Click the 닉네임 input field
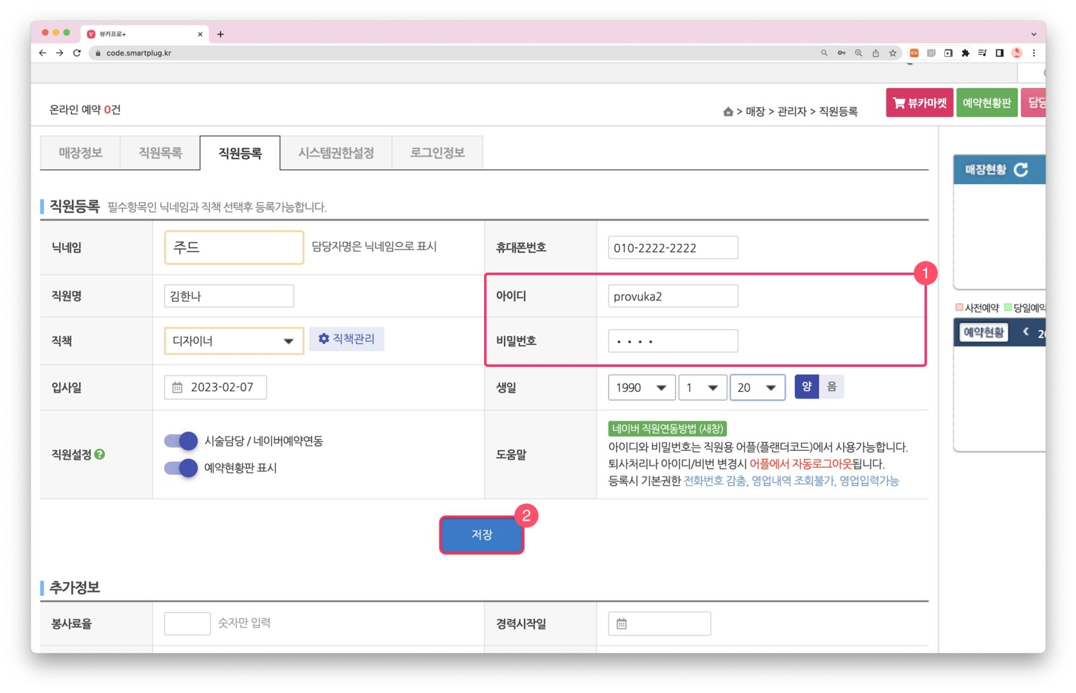 (233, 247)
